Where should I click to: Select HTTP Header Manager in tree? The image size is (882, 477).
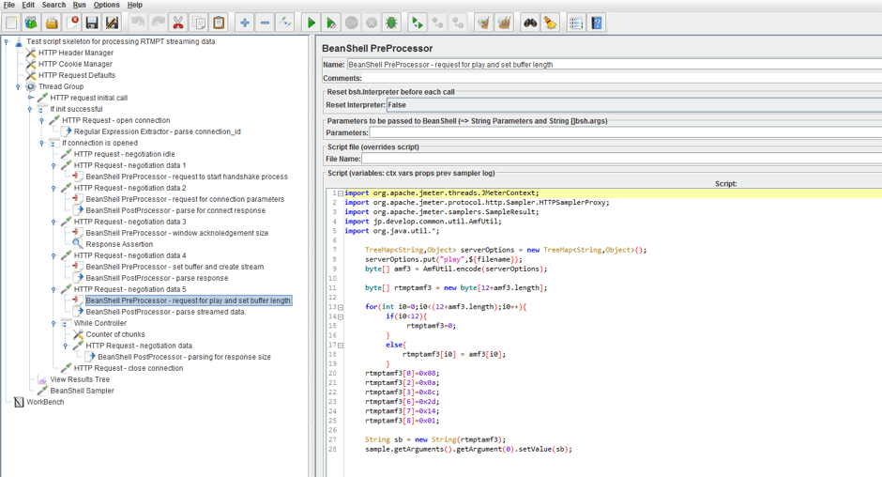coord(76,53)
